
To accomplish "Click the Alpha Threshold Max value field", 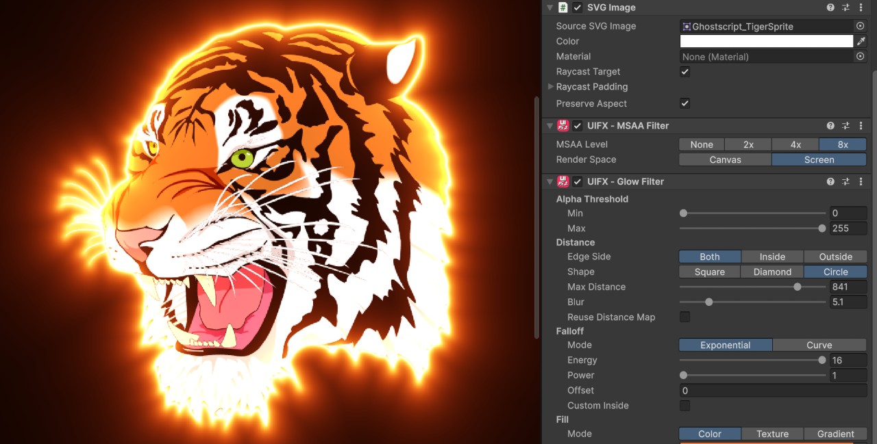I will pyautogui.click(x=848, y=228).
